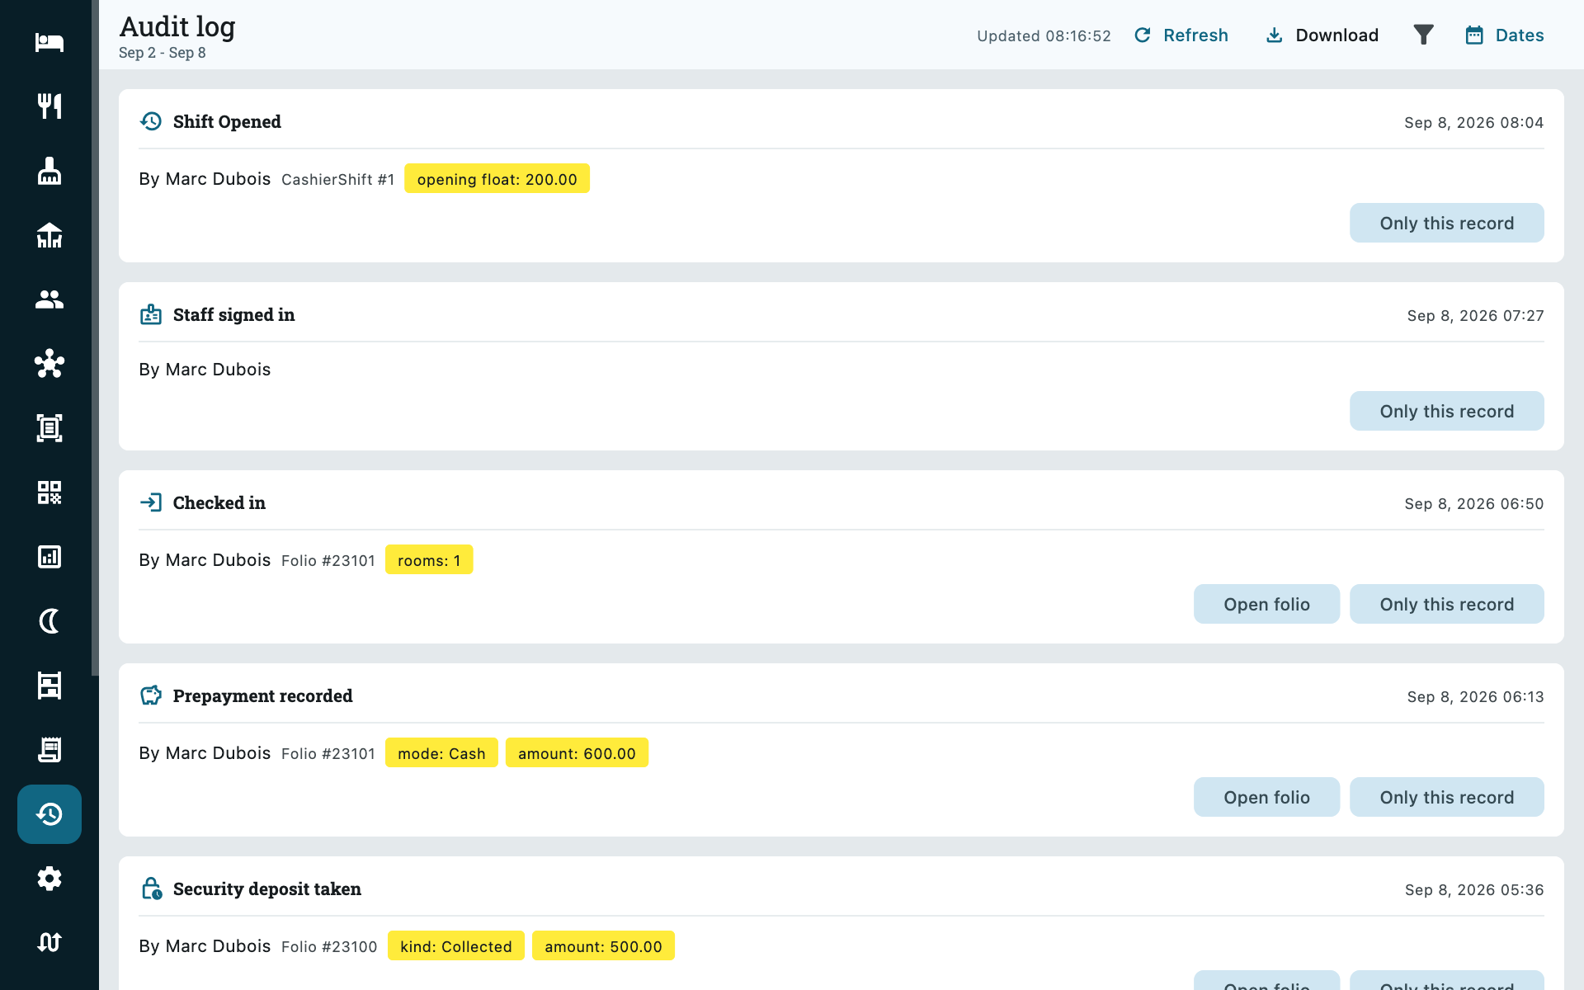
Task: Click the Checked in title
Action: point(219,502)
